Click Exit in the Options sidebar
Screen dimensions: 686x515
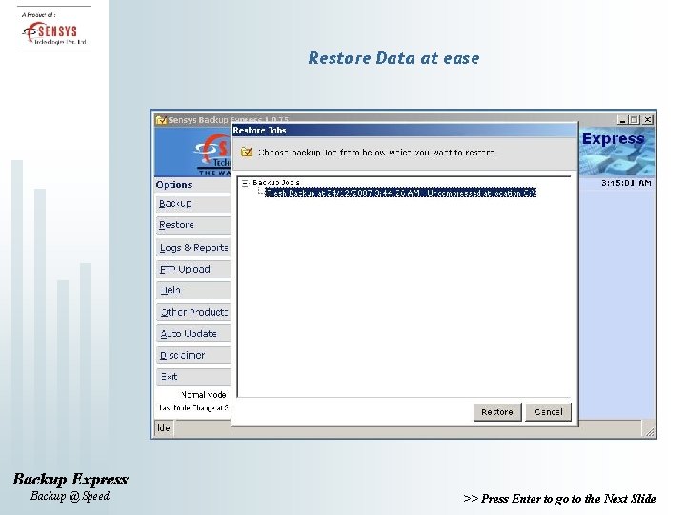193,377
